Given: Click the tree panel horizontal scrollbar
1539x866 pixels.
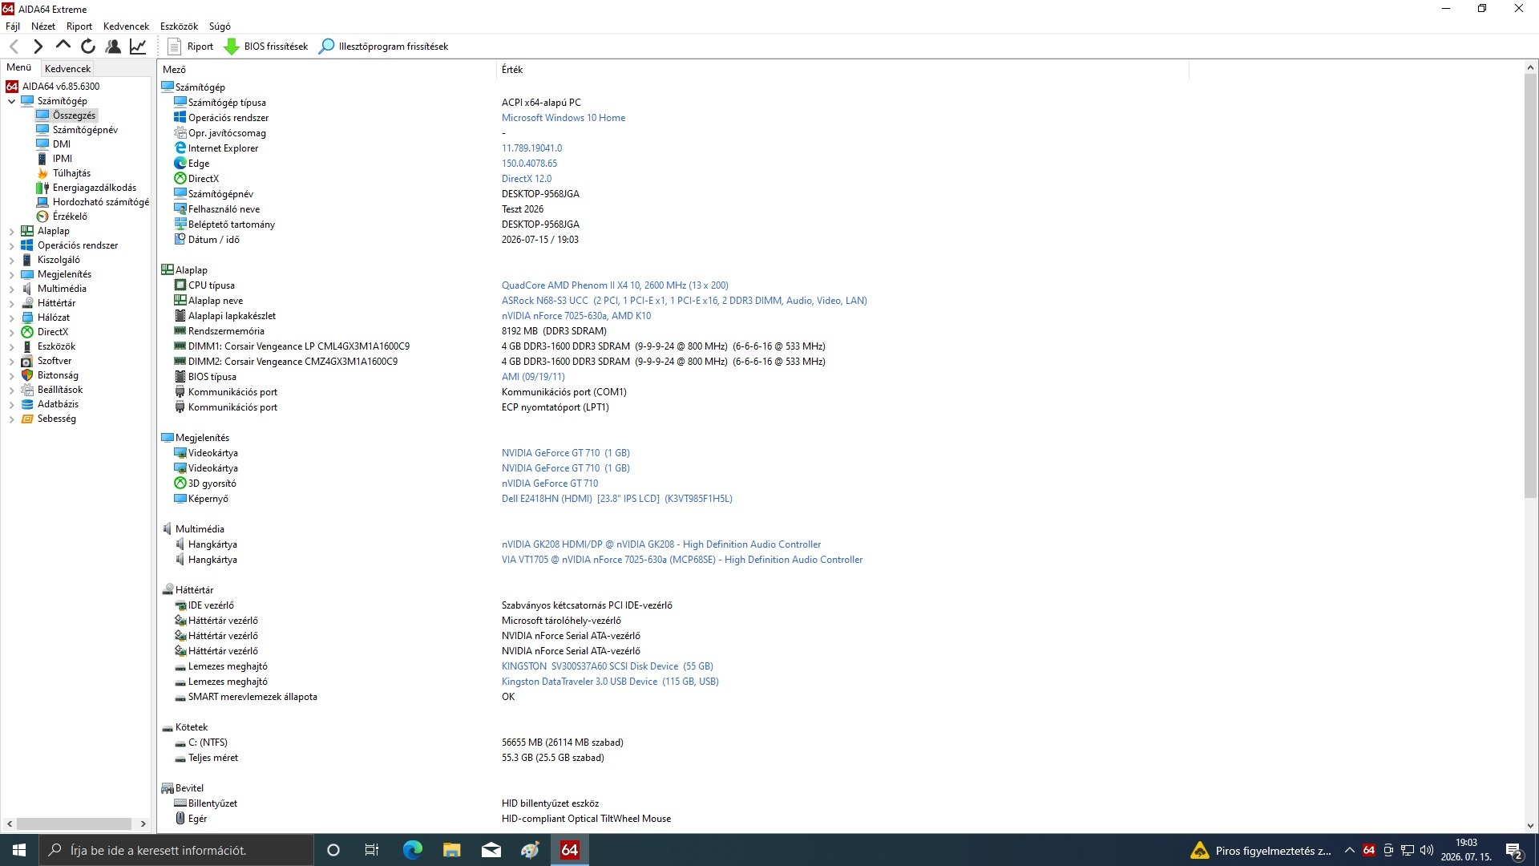Looking at the screenshot, I should tap(74, 824).
